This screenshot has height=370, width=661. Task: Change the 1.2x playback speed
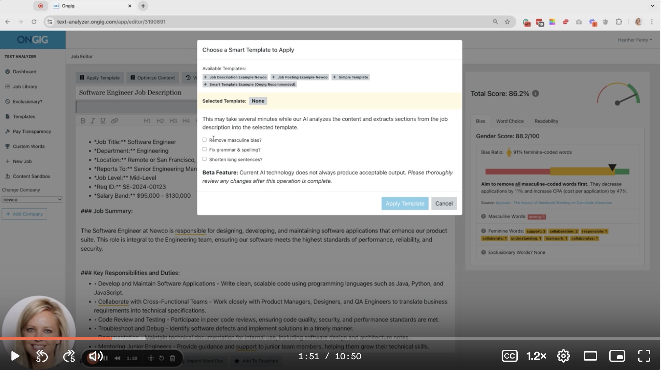[x=536, y=356]
